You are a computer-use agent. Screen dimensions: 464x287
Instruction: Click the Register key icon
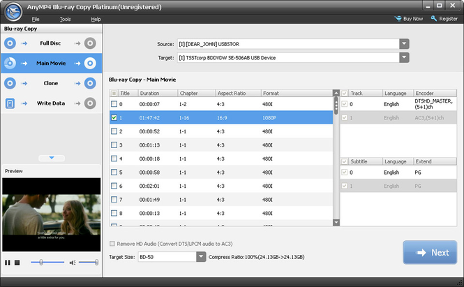pyautogui.click(x=434, y=19)
